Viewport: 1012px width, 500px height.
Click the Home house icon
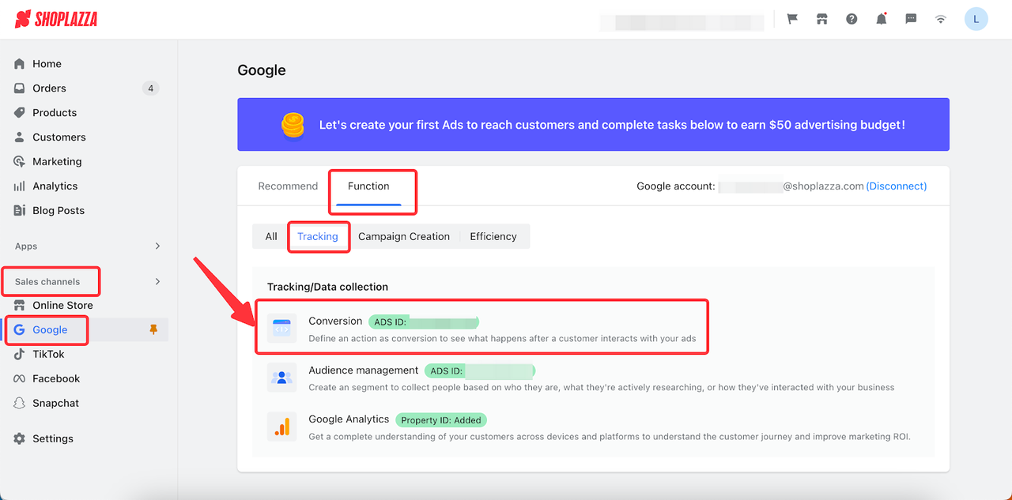click(x=20, y=64)
